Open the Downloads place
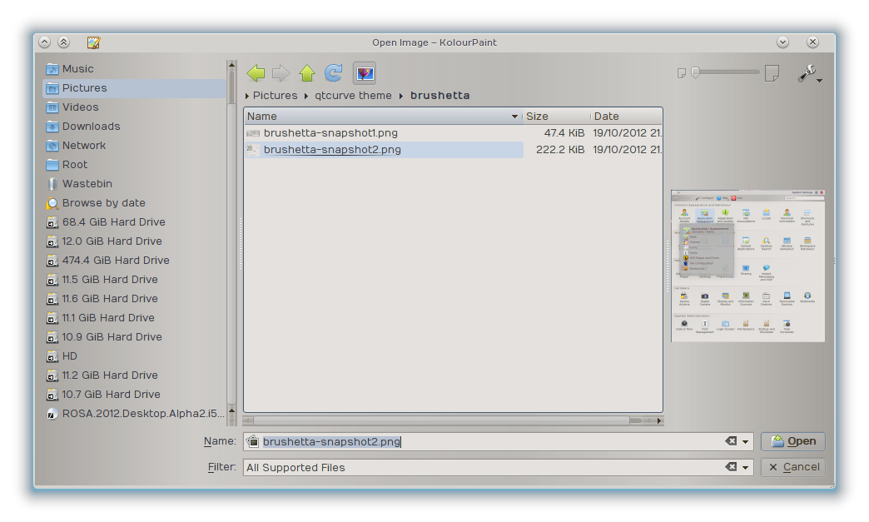The image size is (869, 522). coord(134,127)
